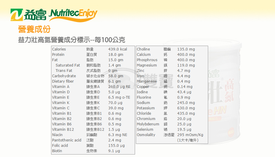
Task: Select the Saturated Fat label
Action: pyautogui.click(x=68, y=65)
